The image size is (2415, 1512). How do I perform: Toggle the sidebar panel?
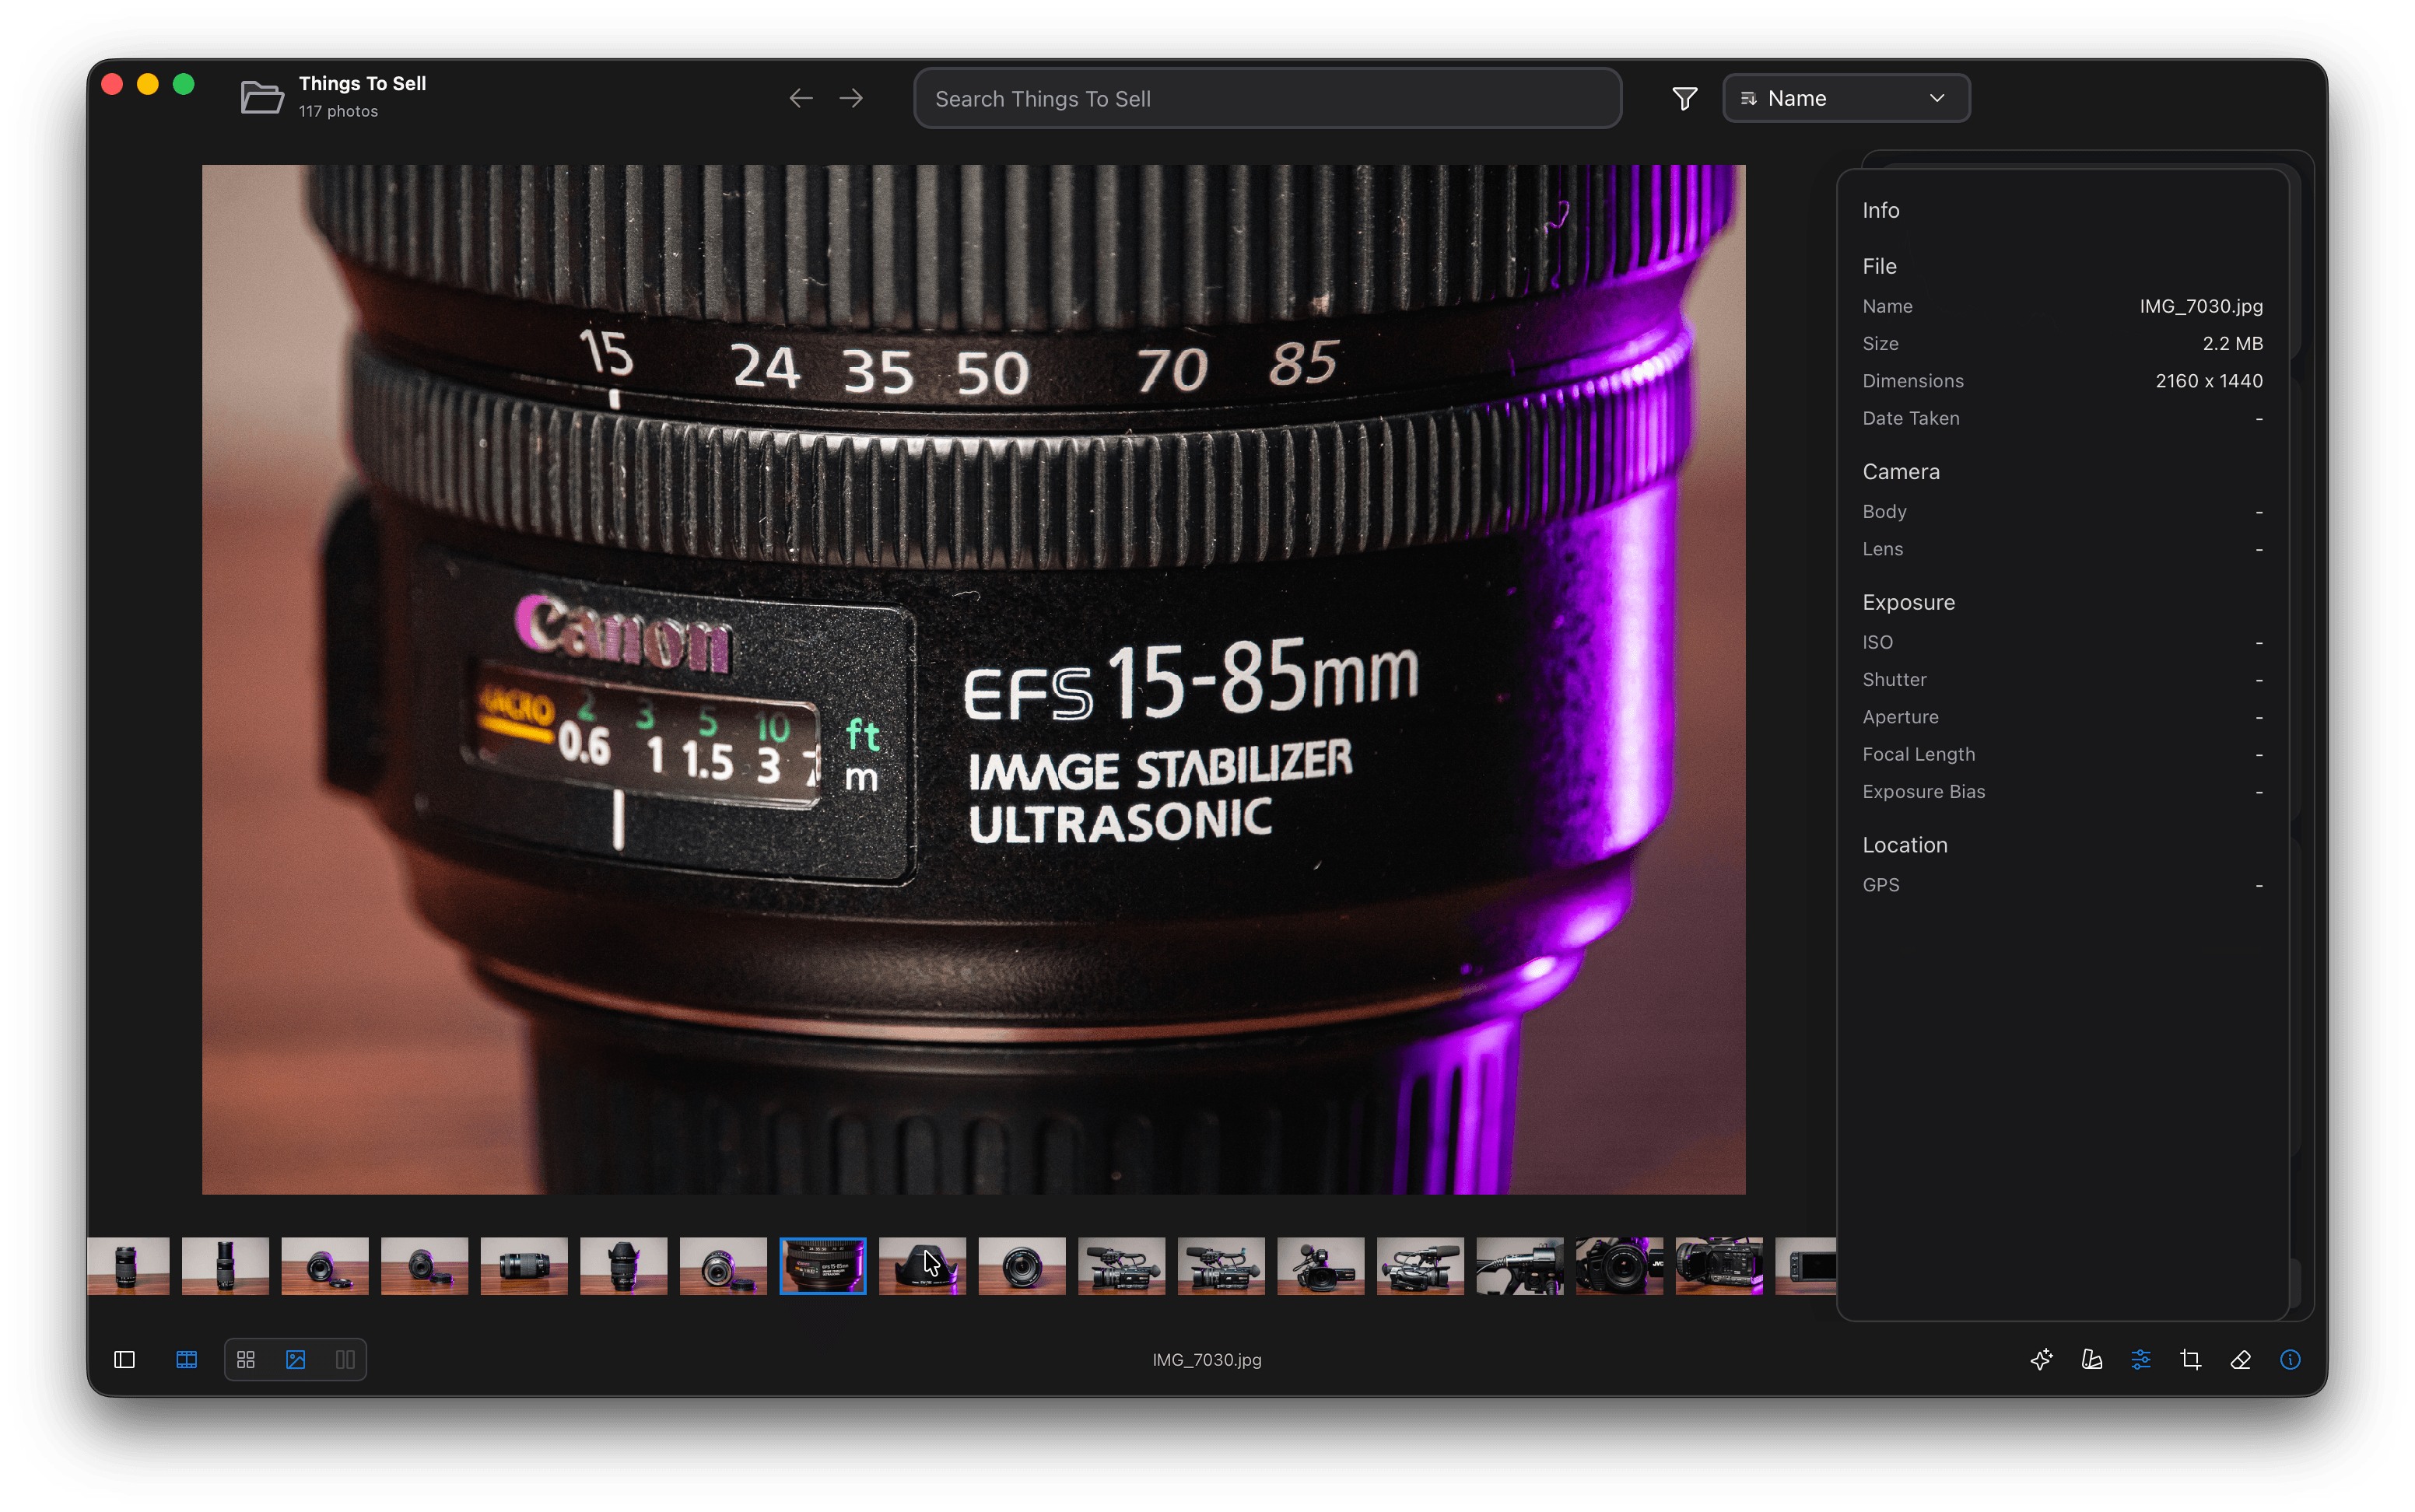coord(125,1360)
